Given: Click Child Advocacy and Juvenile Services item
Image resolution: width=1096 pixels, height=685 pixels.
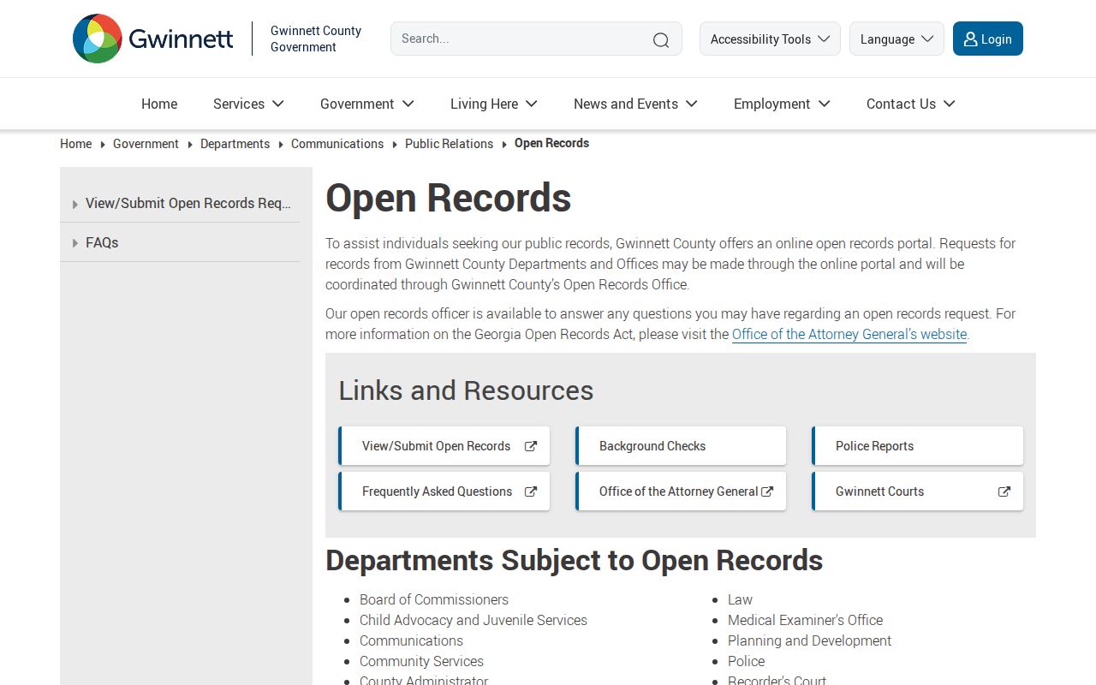Looking at the screenshot, I should (474, 620).
